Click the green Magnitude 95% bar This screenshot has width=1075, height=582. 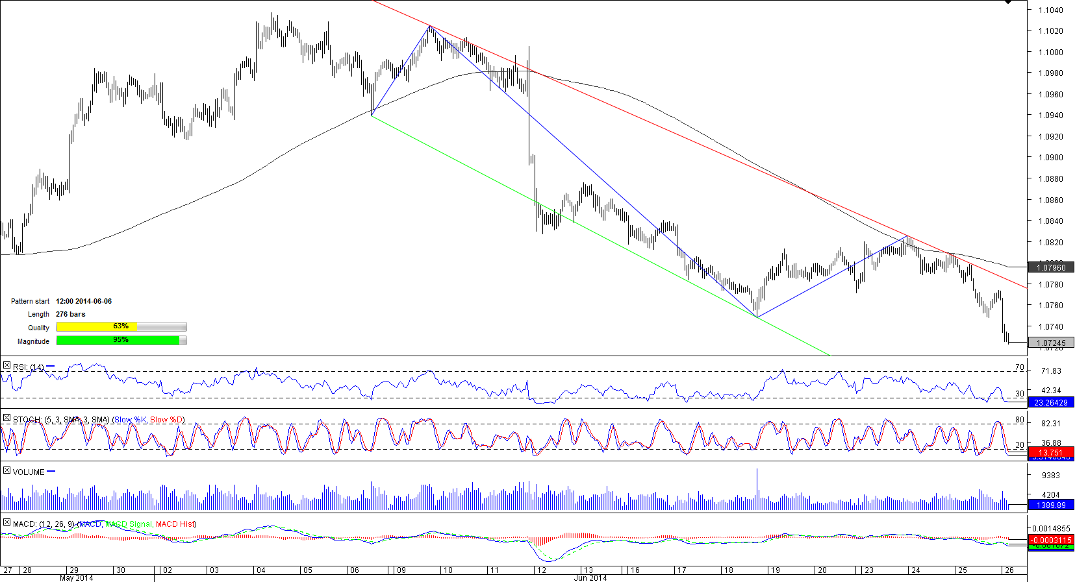pyautogui.click(x=118, y=341)
